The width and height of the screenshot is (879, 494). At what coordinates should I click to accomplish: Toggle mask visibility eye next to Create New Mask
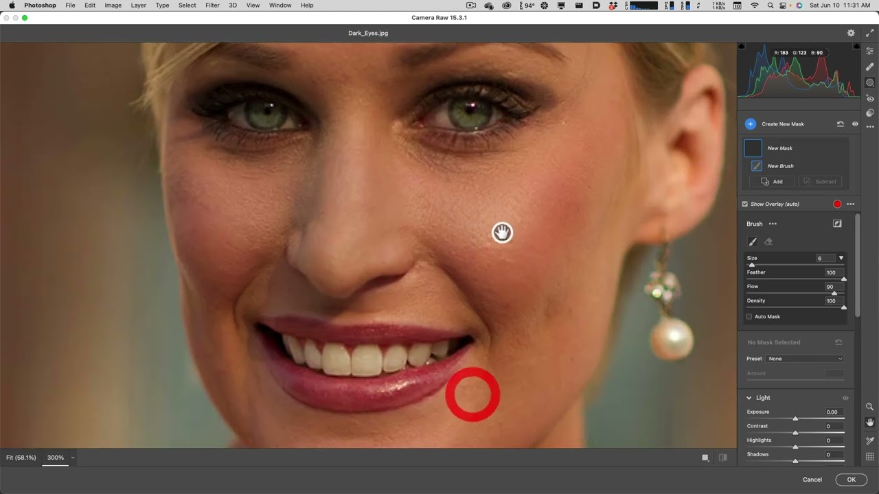(x=855, y=124)
